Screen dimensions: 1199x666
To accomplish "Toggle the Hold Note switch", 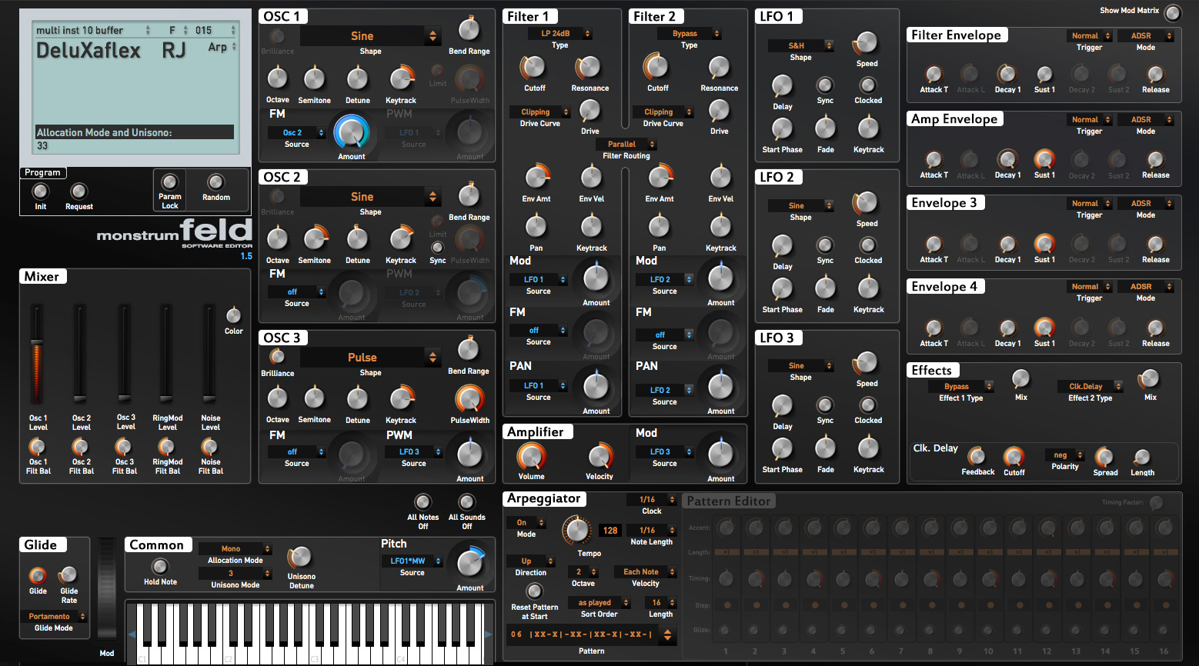I will [x=160, y=567].
